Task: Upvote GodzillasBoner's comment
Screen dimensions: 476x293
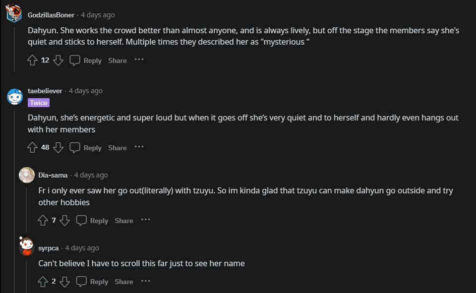Action: click(x=33, y=60)
